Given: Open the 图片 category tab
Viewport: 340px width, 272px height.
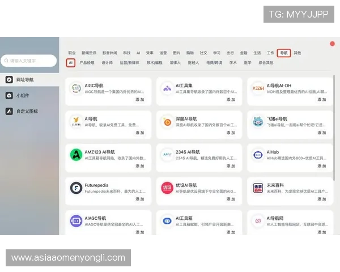Looking at the screenshot, I should pyautogui.click(x=176, y=53).
